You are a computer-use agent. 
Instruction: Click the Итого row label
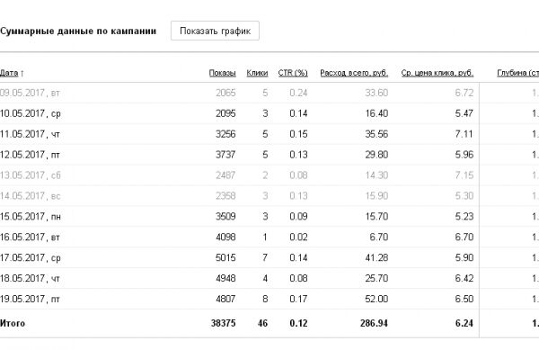click(13, 324)
